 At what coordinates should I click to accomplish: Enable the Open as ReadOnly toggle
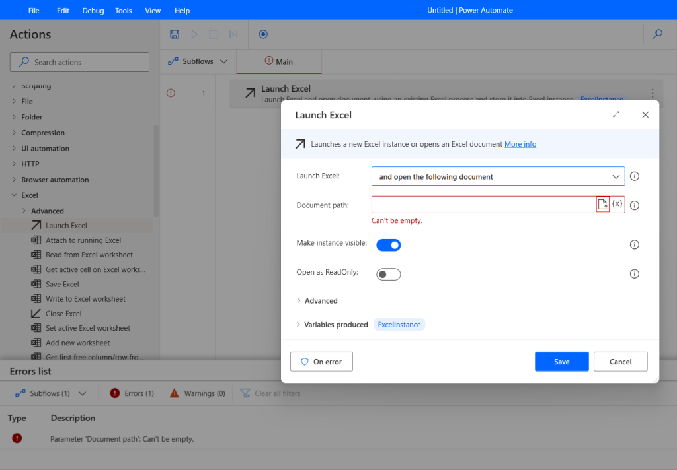[x=389, y=274]
